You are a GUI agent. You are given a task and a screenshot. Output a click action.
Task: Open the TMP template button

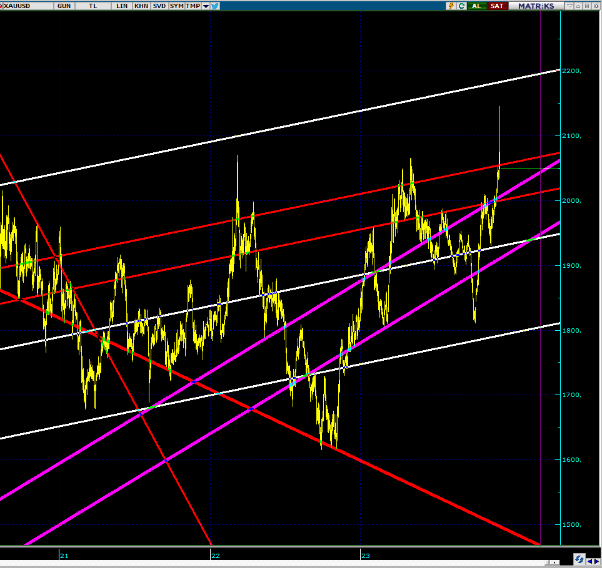point(193,6)
